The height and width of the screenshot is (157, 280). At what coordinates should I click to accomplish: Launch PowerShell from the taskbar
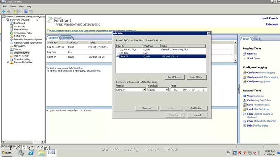pyautogui.click(x=31, y=153)
